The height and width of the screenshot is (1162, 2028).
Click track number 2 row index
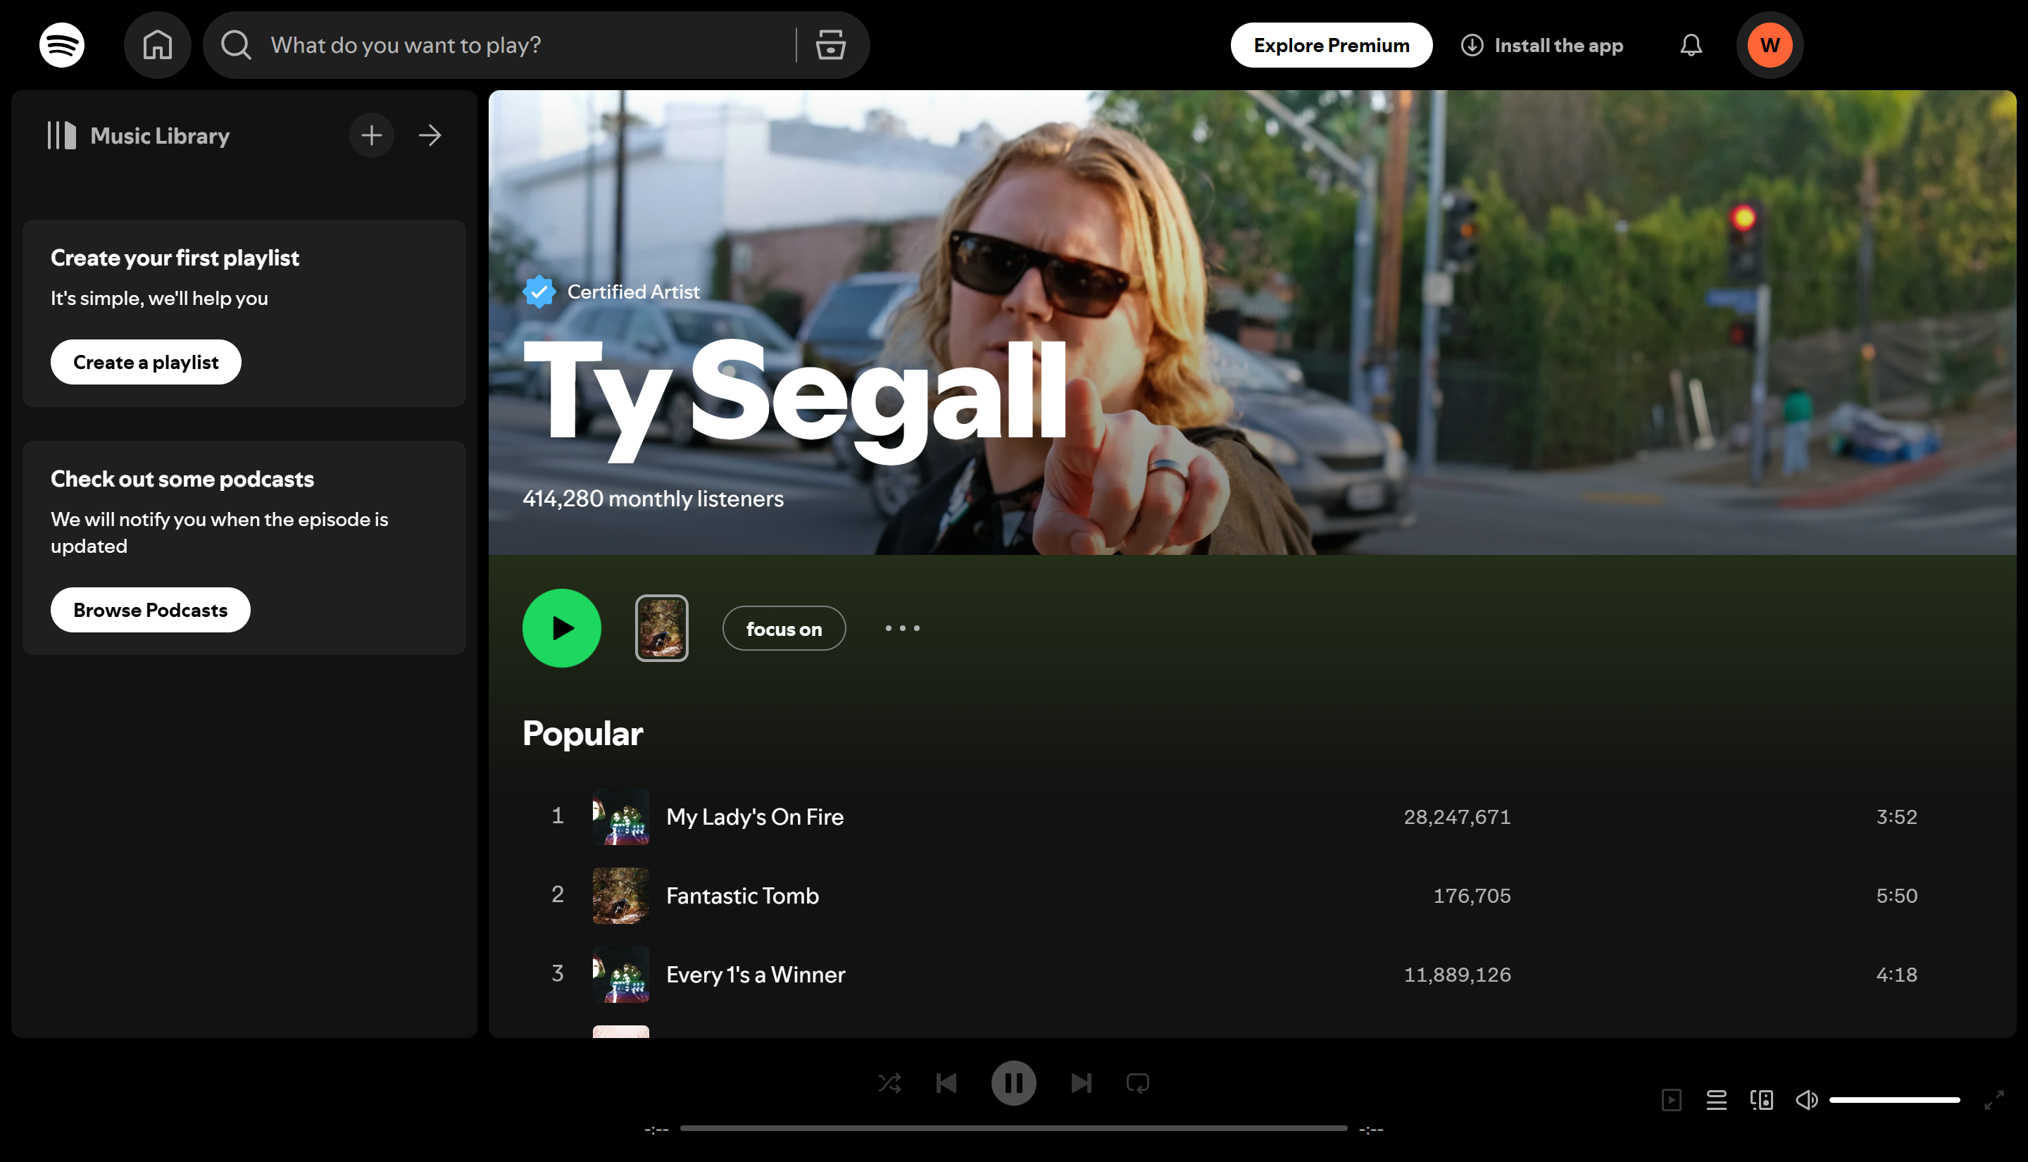pyautogui.click(x=558, y=894)
